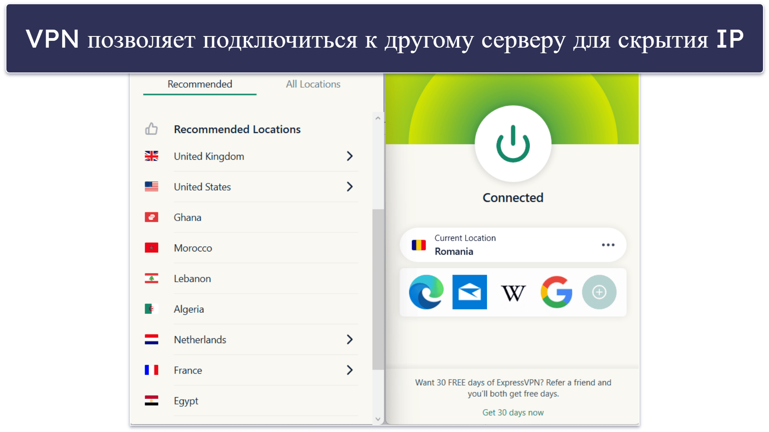769x432 pixels.
Task: Click the United Kingdom flag icon
Action: coord(151,156)
